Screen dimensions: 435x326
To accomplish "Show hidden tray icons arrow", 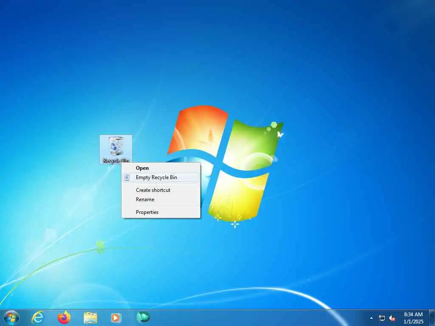I will coord(371,318).
